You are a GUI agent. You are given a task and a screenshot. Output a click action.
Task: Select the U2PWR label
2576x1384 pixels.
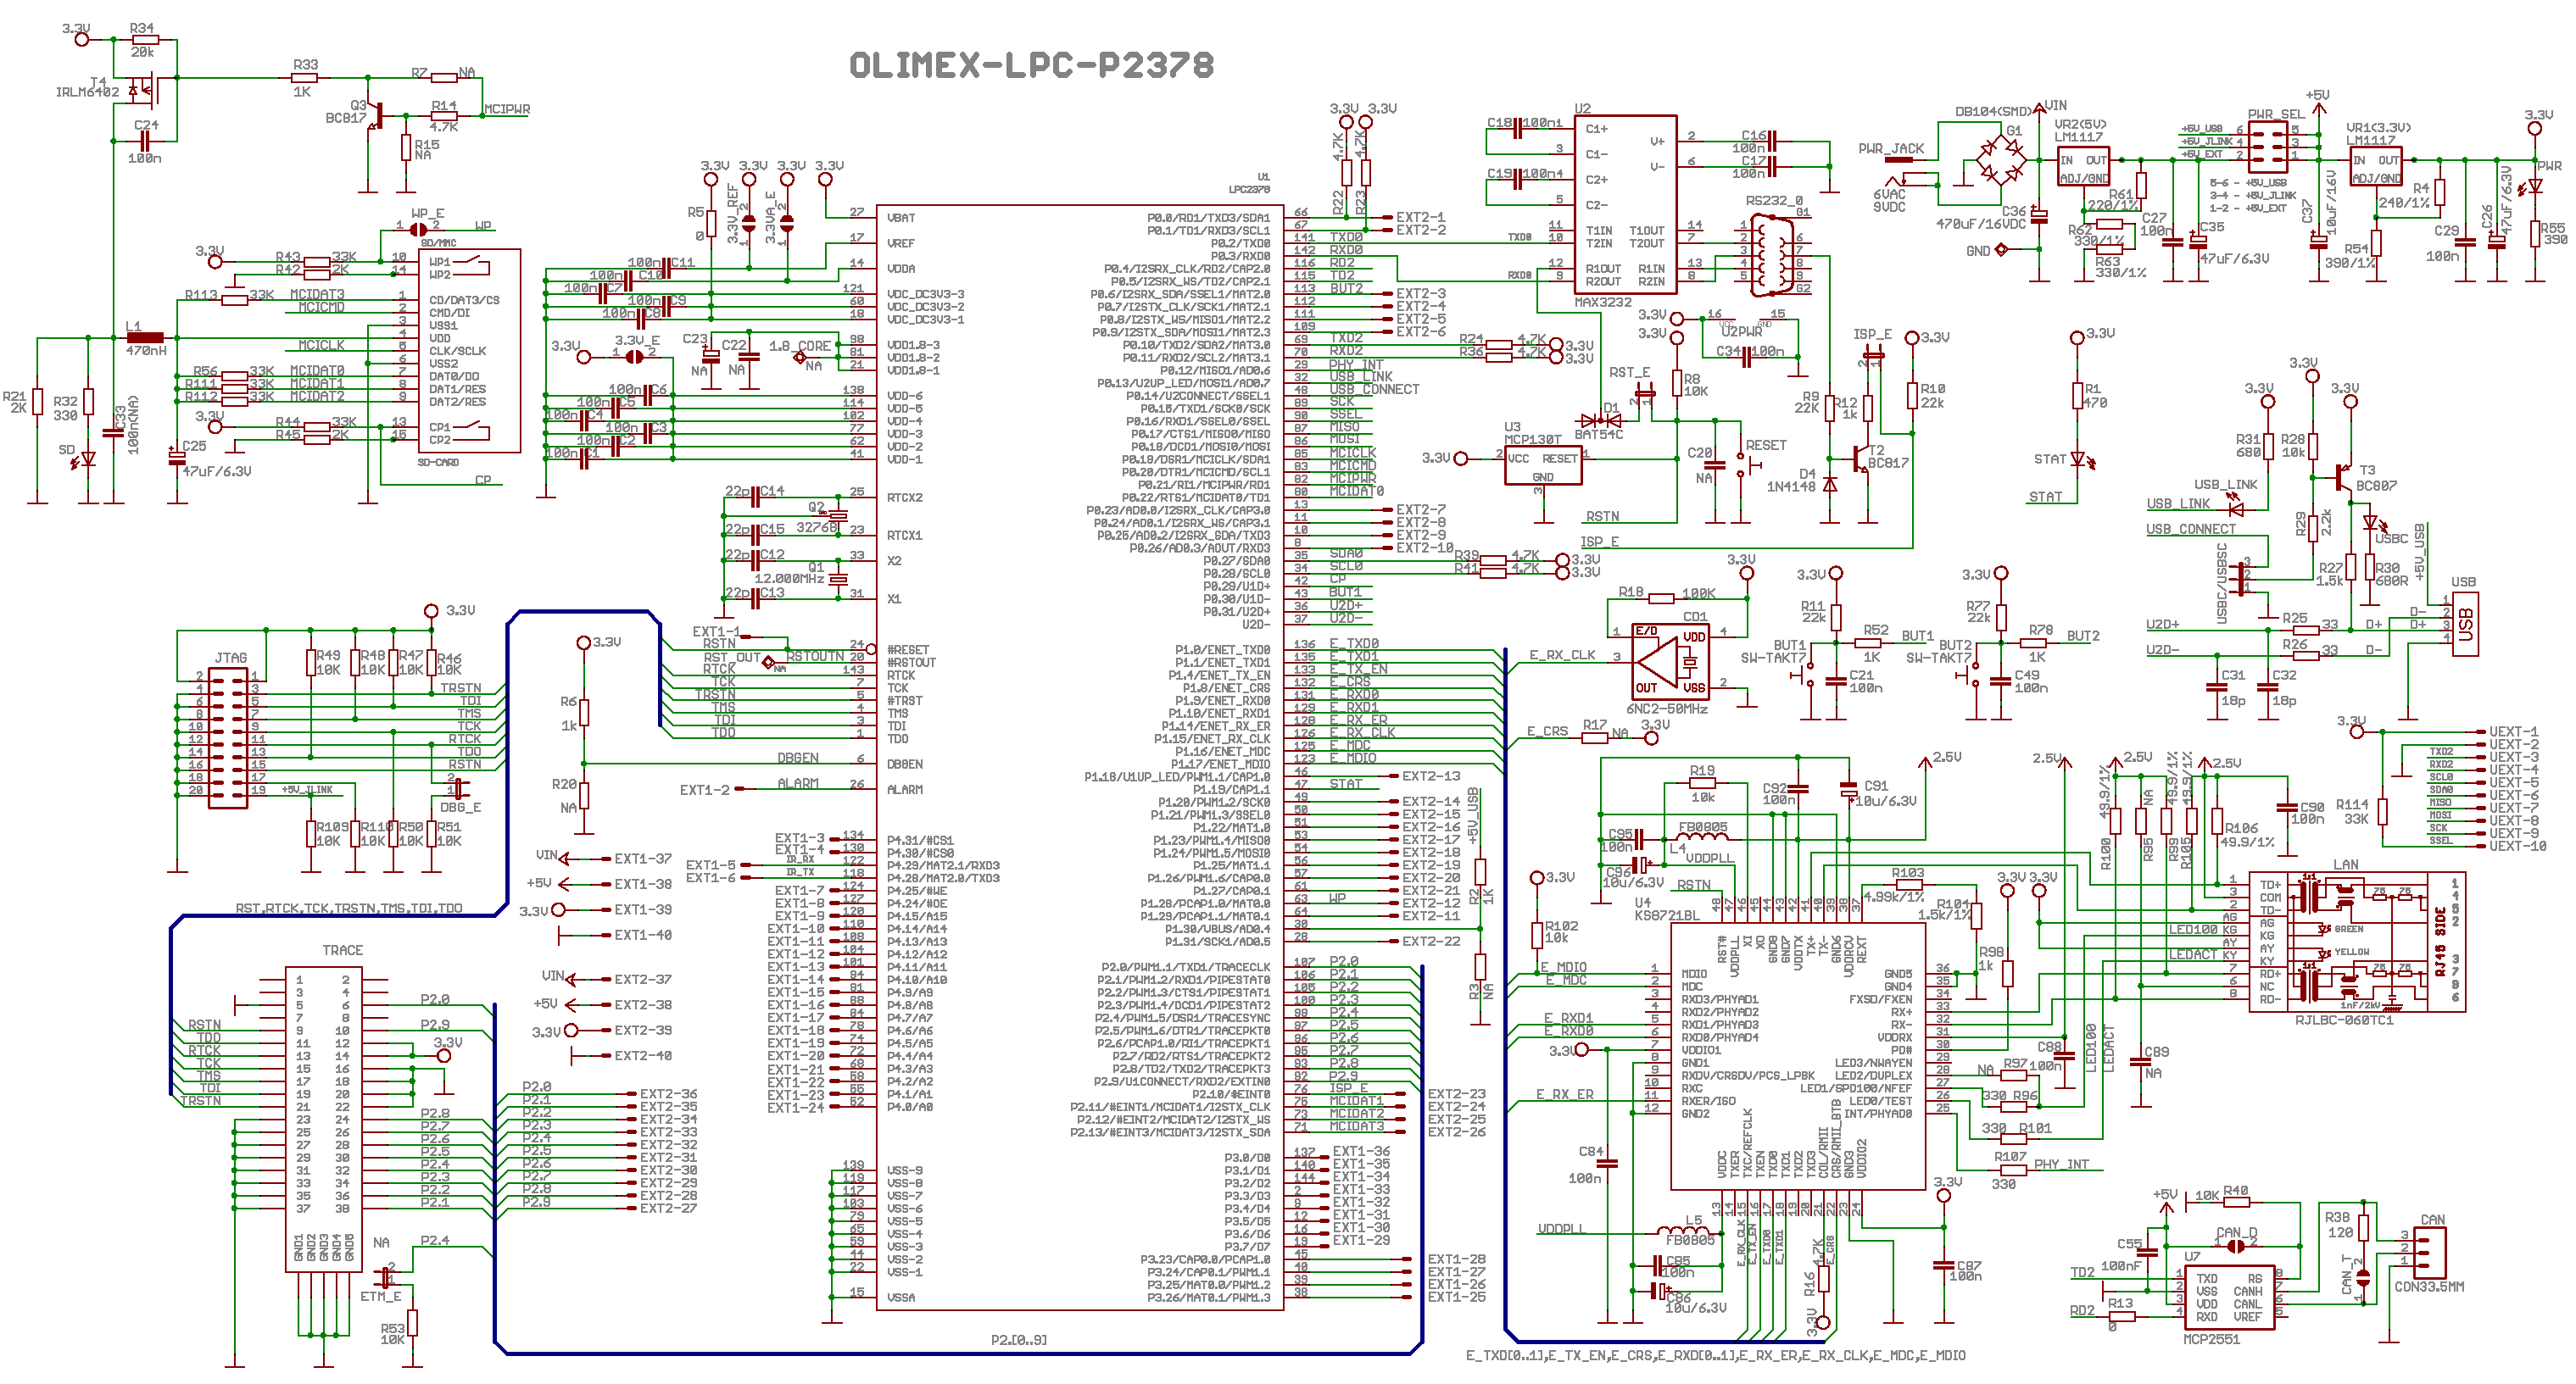pyautogui.click(x=1742, y=331)
